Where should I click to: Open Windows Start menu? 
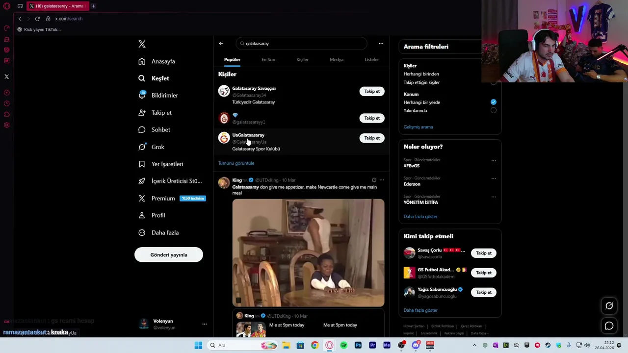pyautogui.click(x=198, y=345)
